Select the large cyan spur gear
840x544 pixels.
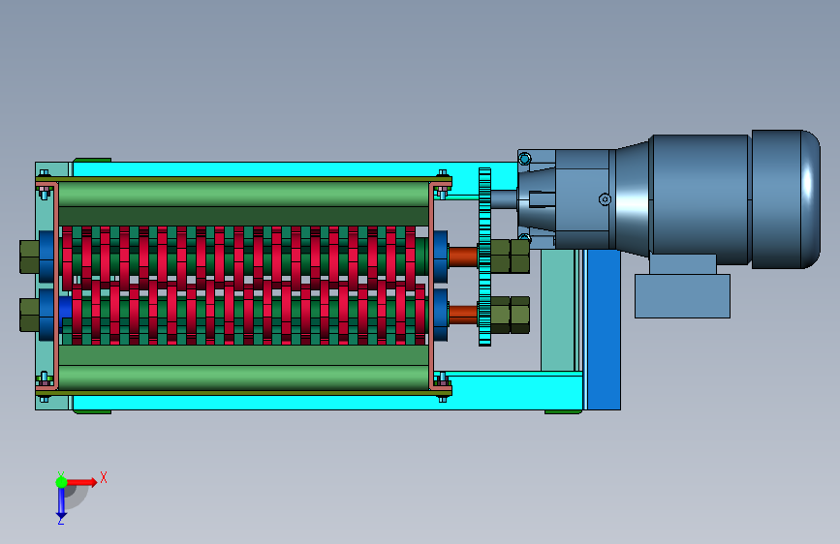[x=484, y=257]
